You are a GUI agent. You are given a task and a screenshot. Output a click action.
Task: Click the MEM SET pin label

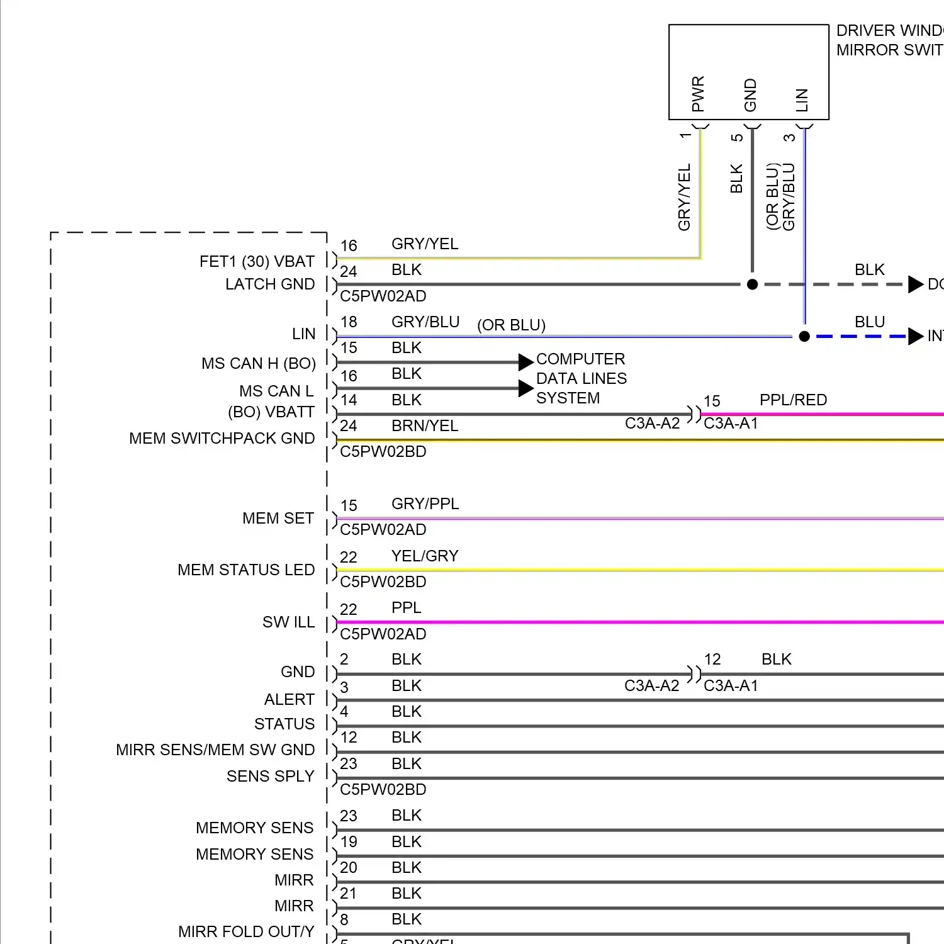point(278,518)
